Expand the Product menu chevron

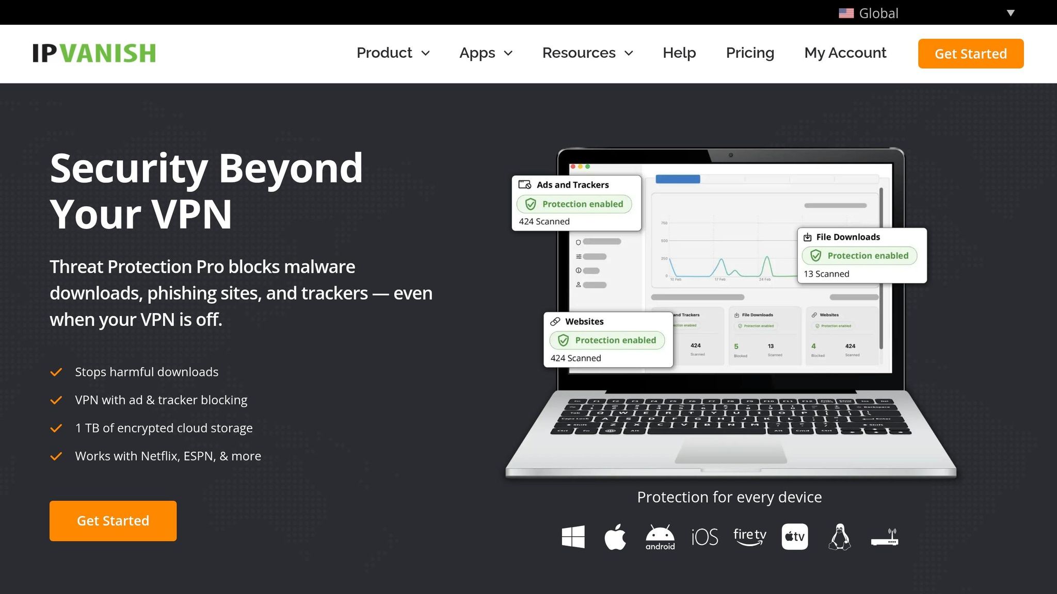(x=426, y=53)
